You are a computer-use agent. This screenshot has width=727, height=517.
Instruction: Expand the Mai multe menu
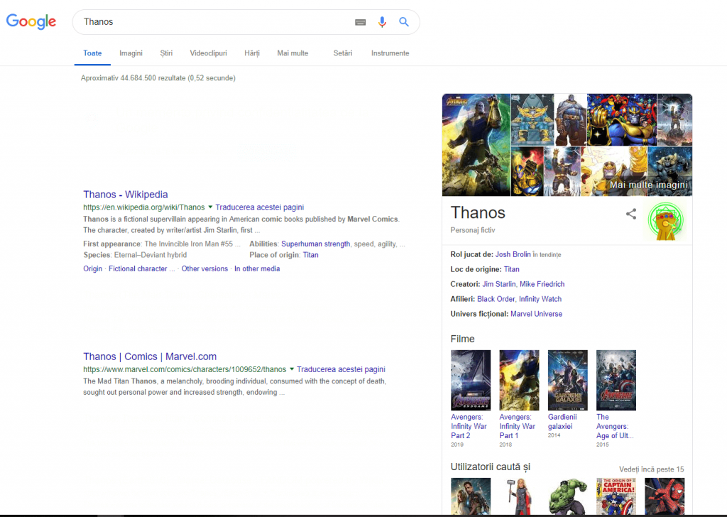(293, 53)
